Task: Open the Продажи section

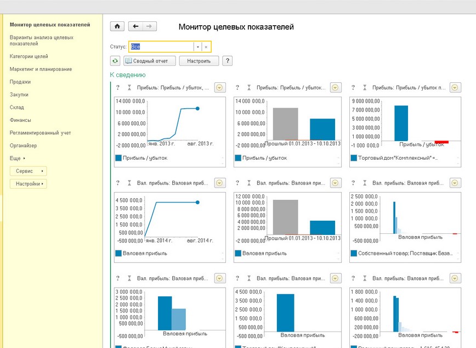Action: point(20,82)
